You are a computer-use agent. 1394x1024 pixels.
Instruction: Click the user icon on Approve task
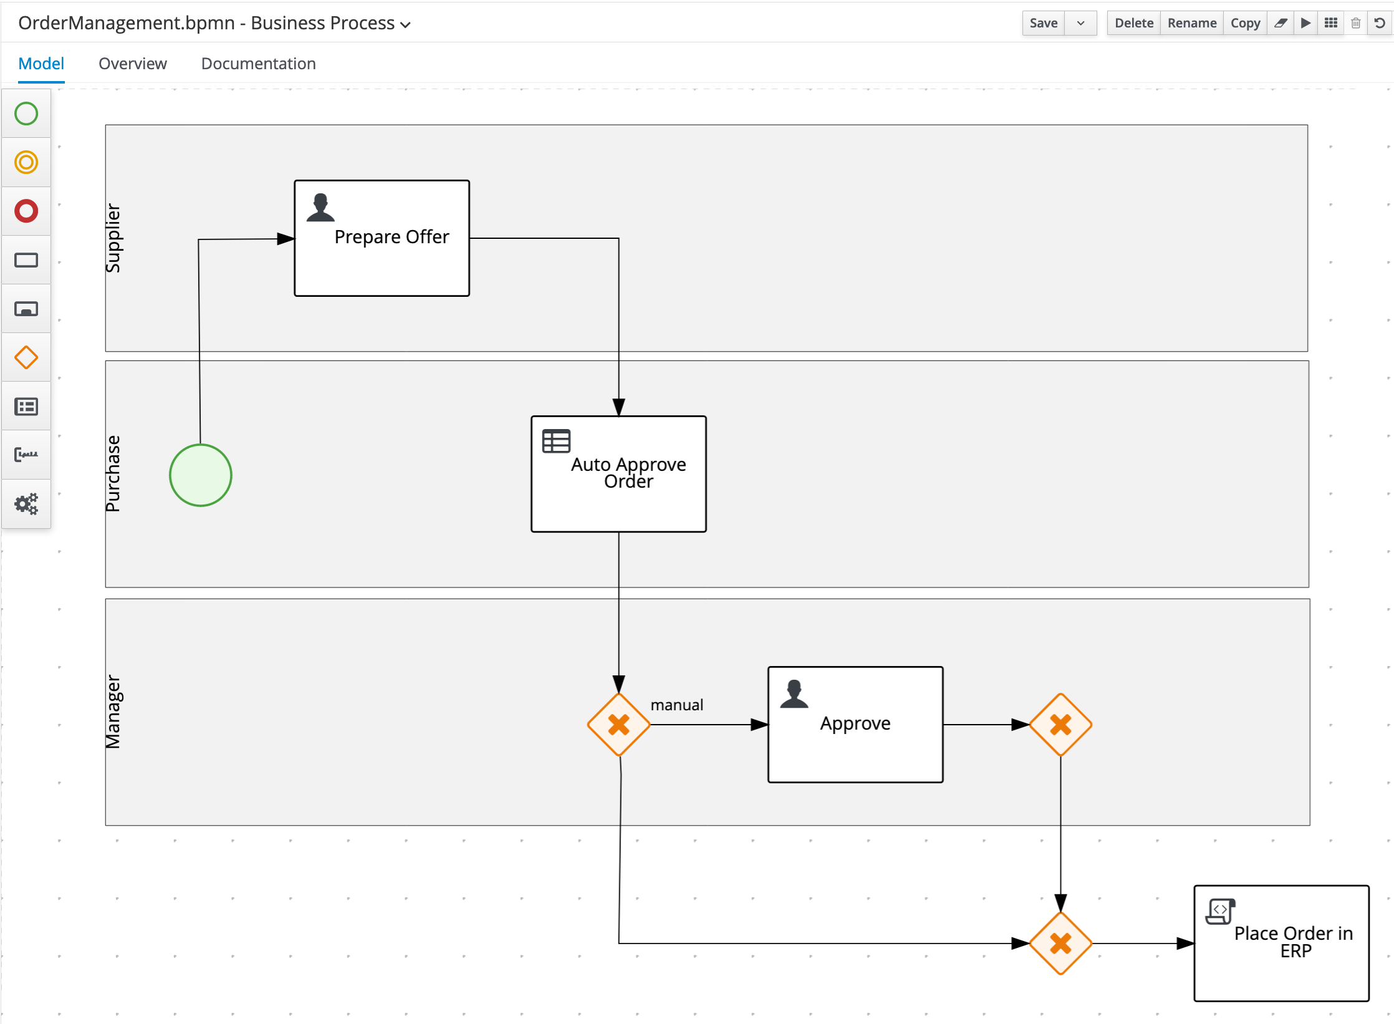(x=794, y=693)
